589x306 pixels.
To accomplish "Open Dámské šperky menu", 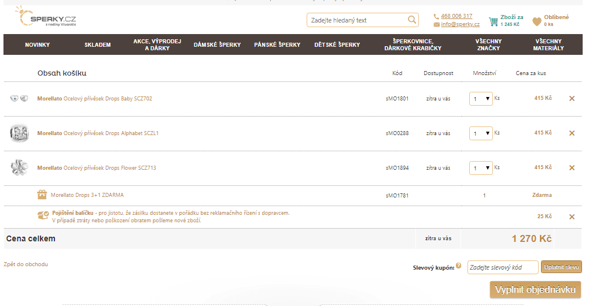I will point(217,44).
